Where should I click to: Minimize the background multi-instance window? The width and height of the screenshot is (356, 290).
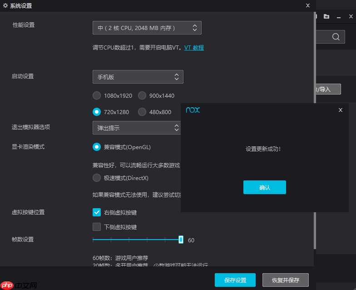(340, 16)
